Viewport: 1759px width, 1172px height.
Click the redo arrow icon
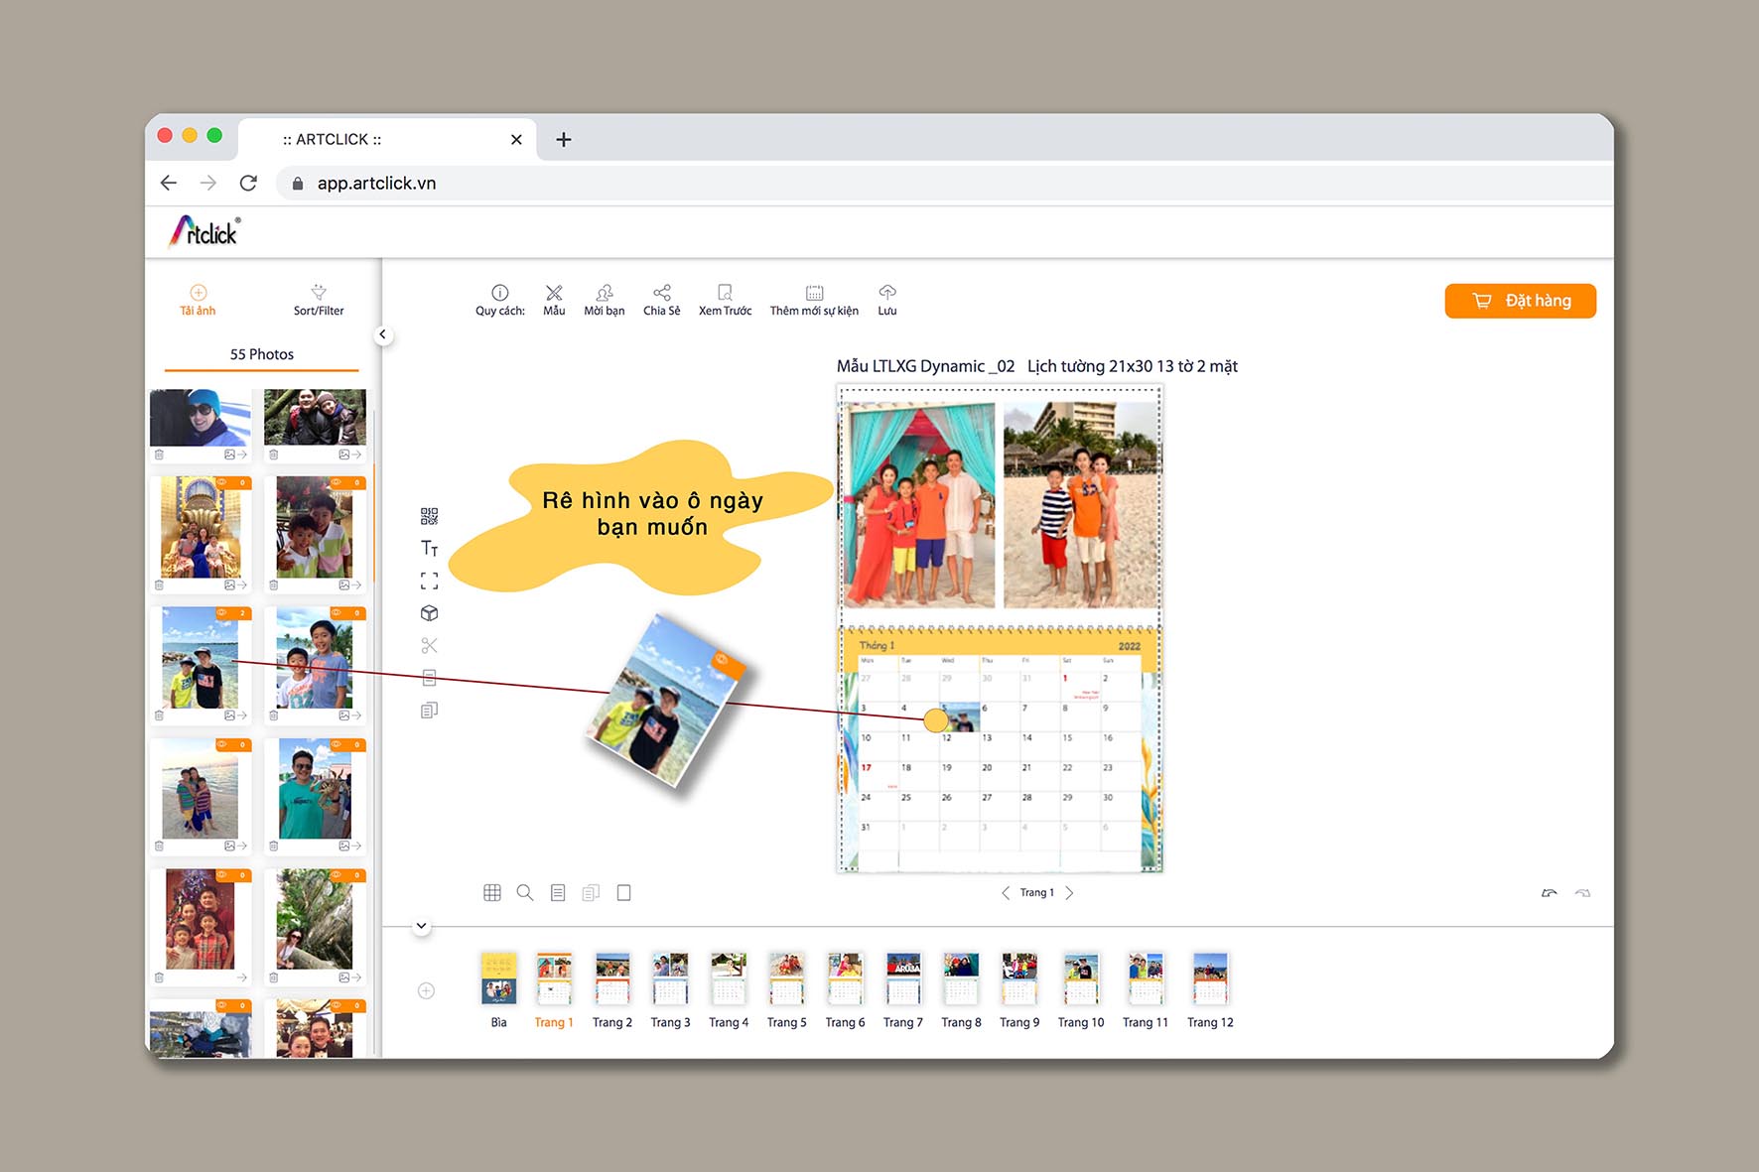pos(1582,893)
